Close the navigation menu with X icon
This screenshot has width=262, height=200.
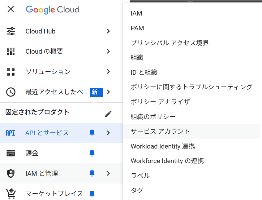(11, 9)
